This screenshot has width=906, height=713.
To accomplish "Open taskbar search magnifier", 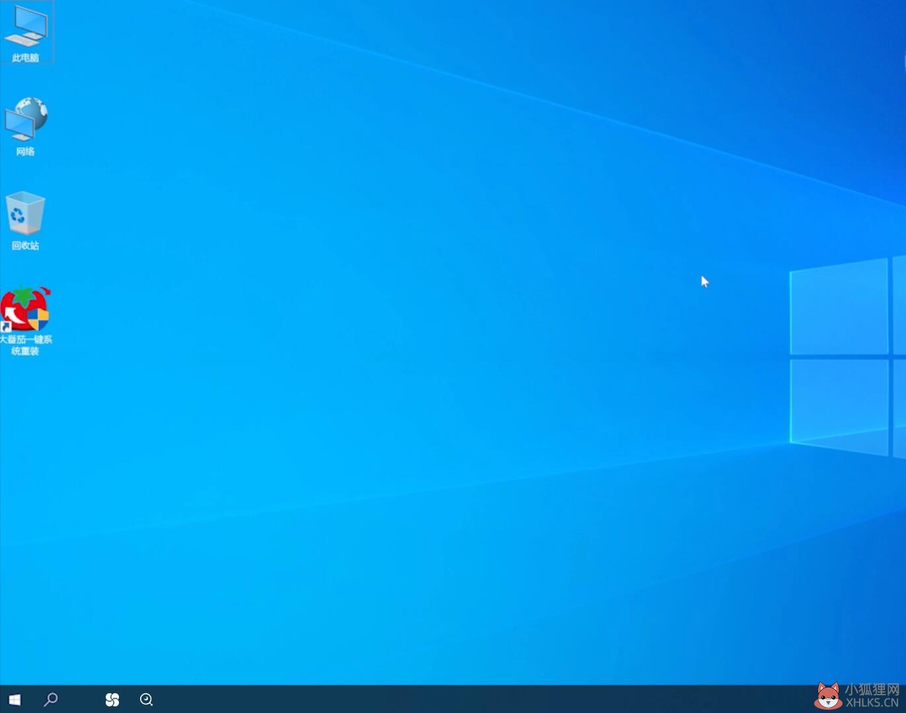I will (x=50, y=699).
